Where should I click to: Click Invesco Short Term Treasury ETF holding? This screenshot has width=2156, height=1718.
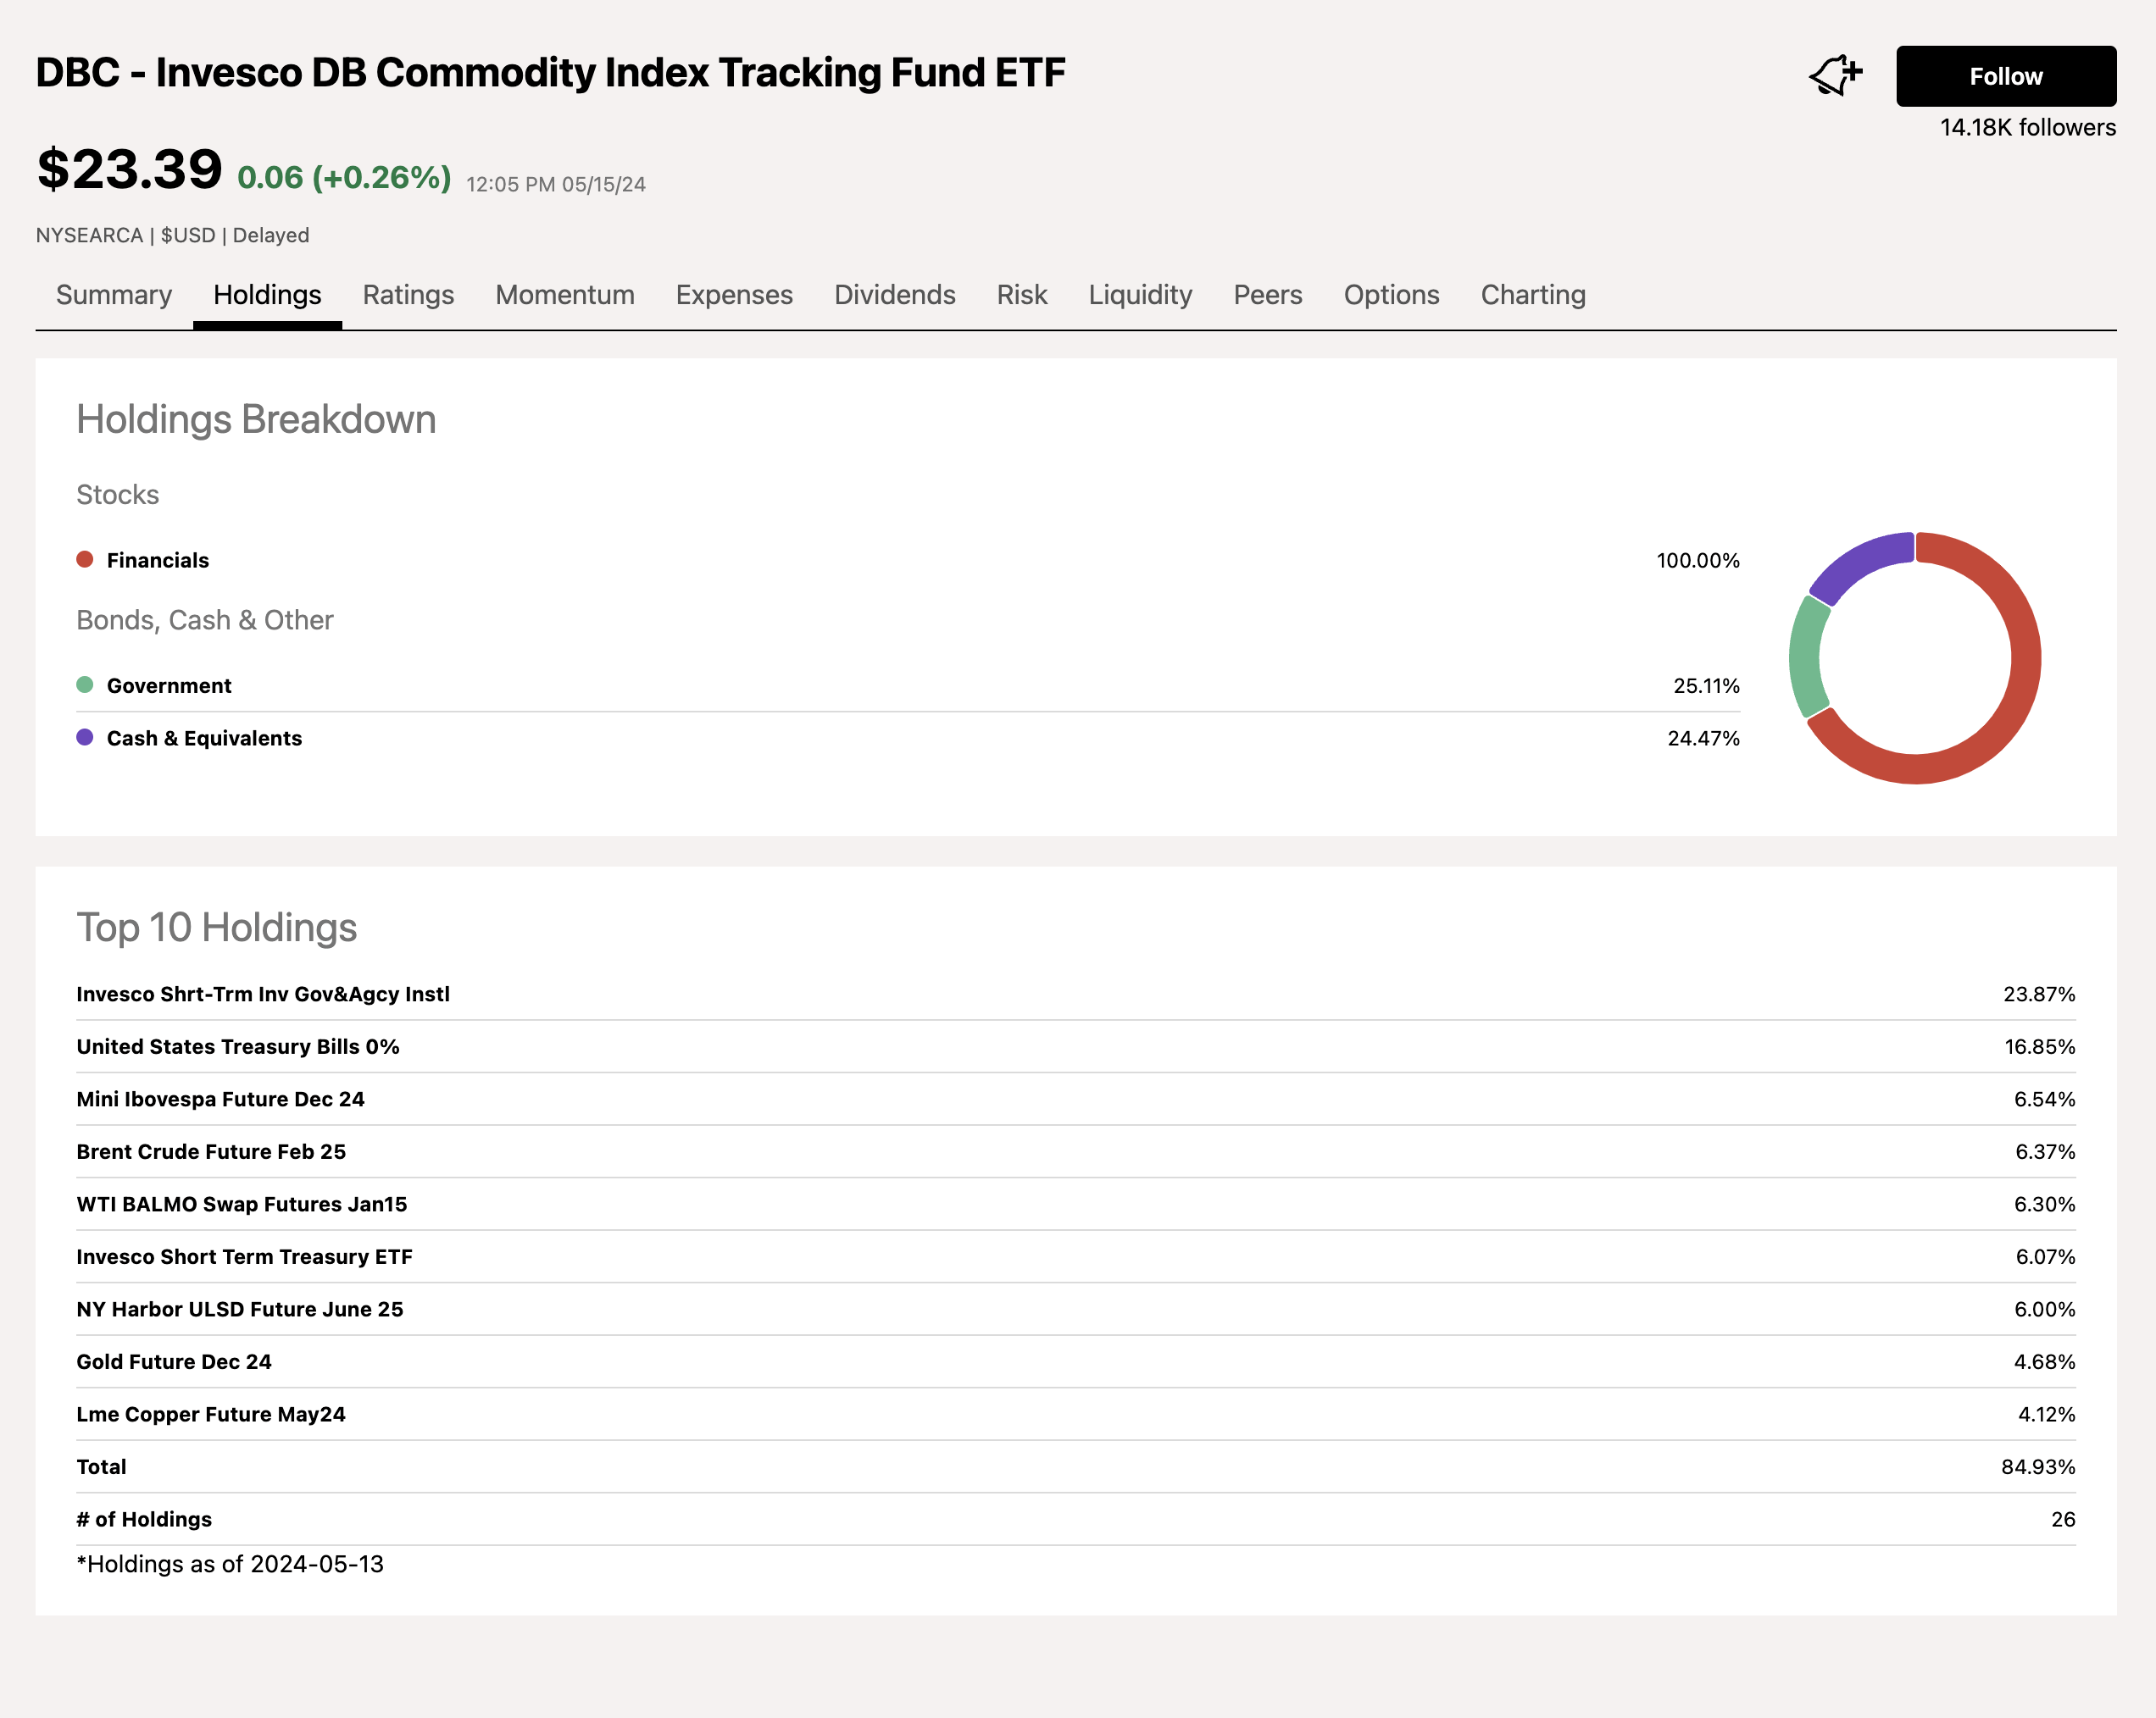coord(244,1256)
